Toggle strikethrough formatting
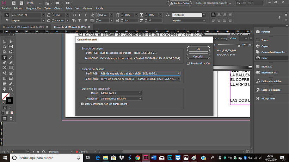 click(86, 20)
